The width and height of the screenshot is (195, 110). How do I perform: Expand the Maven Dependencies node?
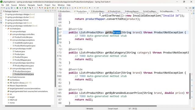[x=6, y=86]
